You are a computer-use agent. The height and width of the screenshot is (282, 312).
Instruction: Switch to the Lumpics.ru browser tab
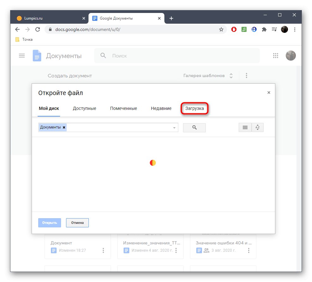pyautogui.click(x=47, y=18)
